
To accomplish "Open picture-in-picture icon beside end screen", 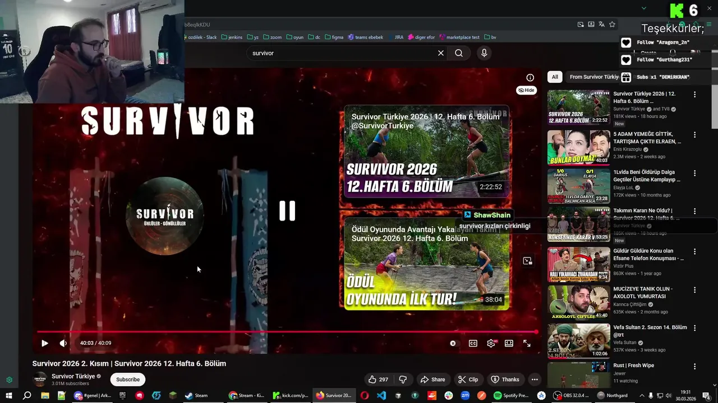I will [x=527, y=261].
